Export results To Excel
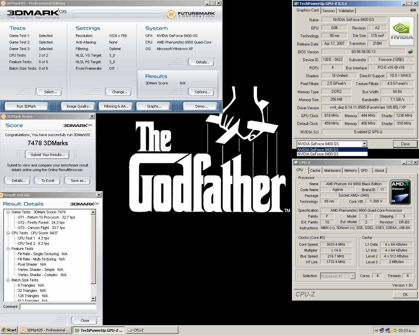 (48, 181)
